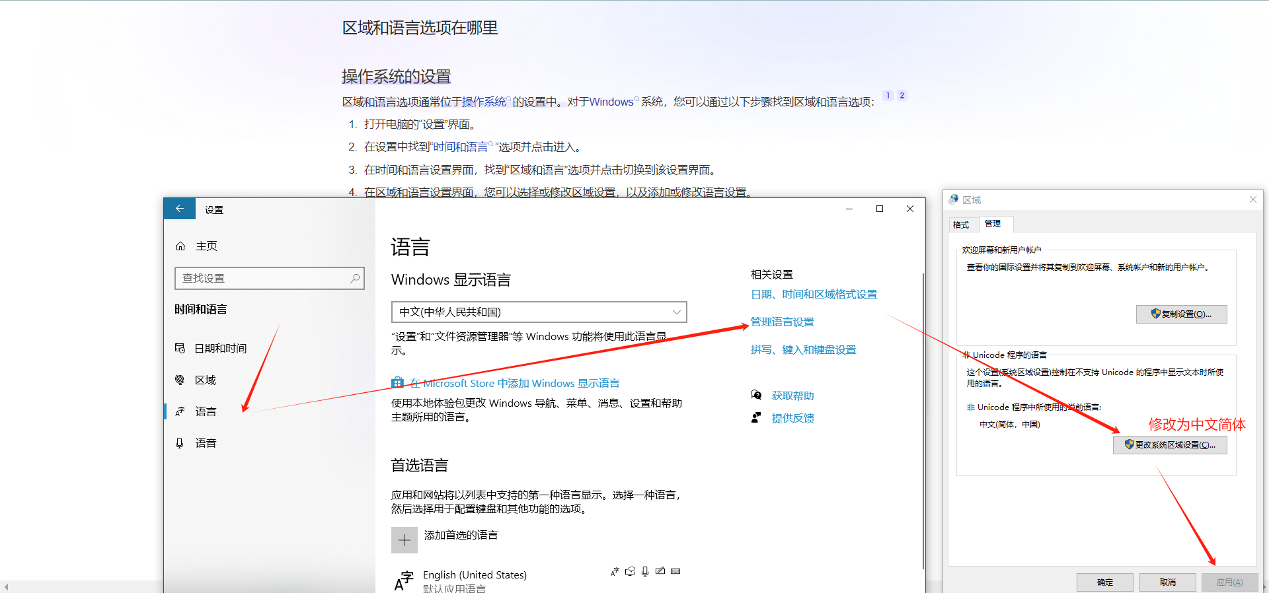Viewport: 1269px width, 593px height.
Task: Click the 提供反馈 link
Action: pos(793,419)
